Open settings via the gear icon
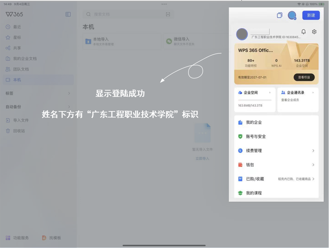This screenshot has height=248, width=329. pos(314,32)
